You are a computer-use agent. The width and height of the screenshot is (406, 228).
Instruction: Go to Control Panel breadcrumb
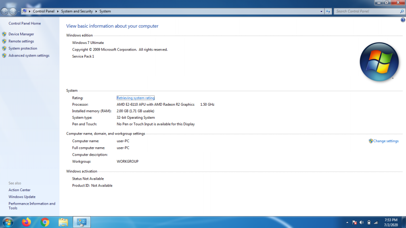(x=44, y=11)
